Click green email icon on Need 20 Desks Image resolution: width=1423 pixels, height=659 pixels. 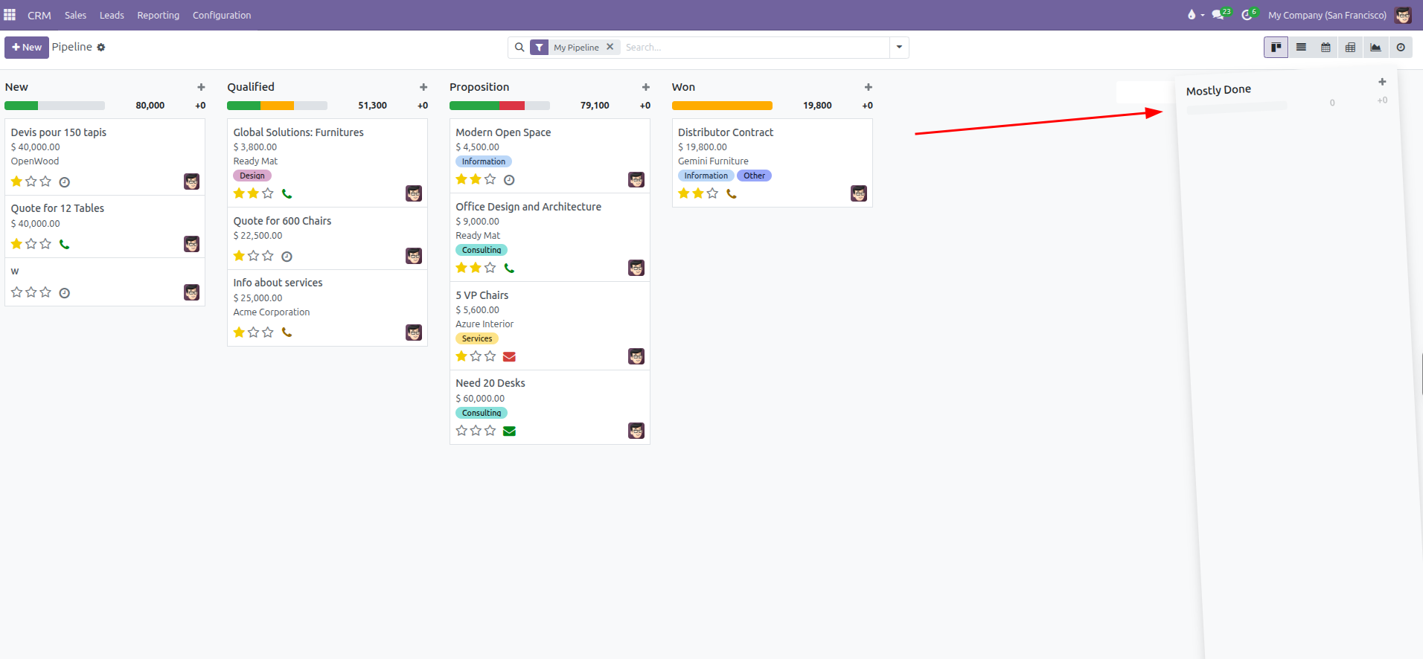(509, 431)
